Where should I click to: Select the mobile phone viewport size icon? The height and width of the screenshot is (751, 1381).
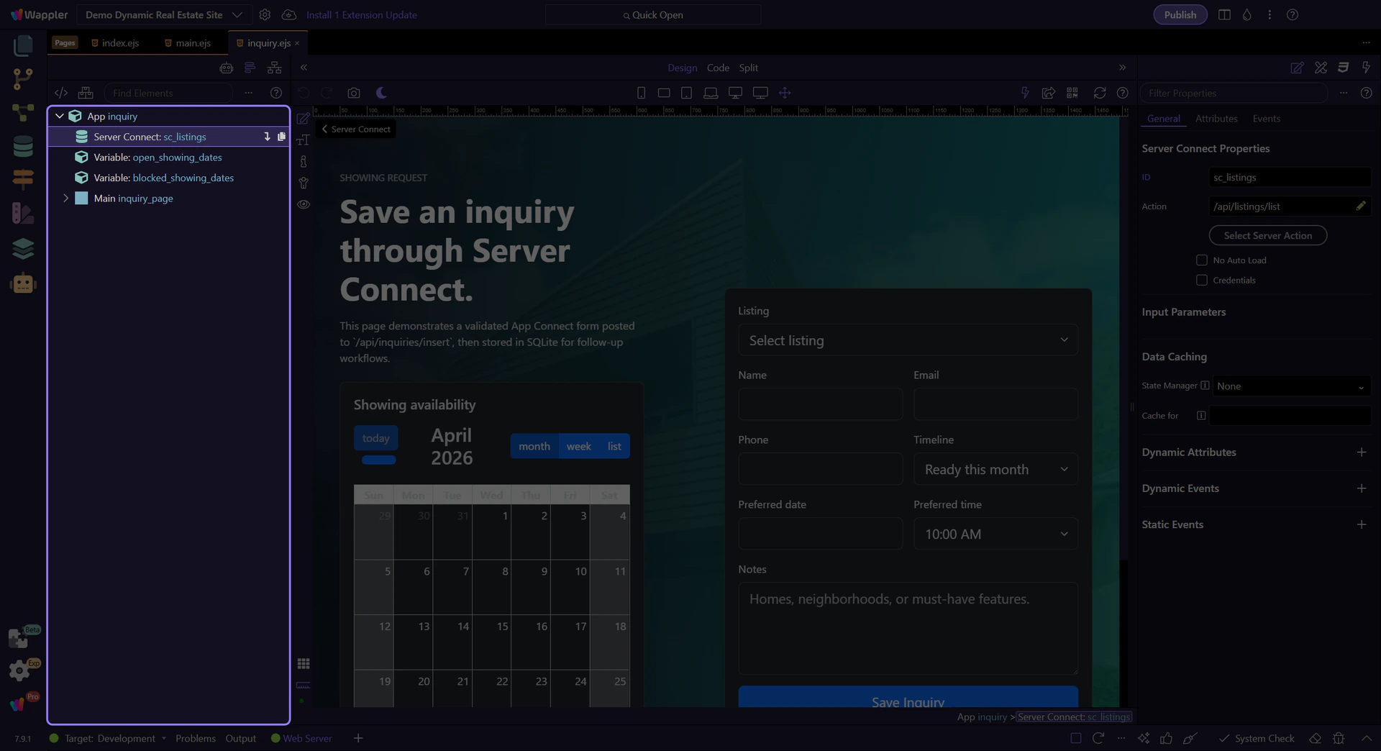641,93
